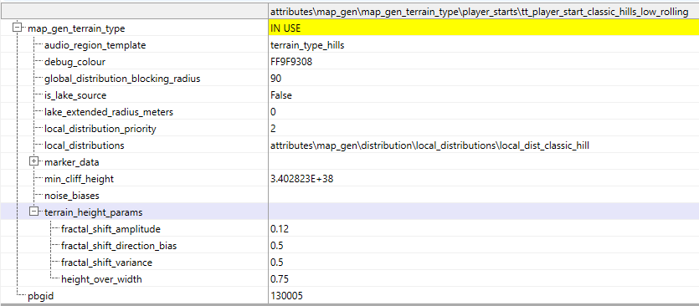Image resolution: width=699 pixels, height=306 pixels.
Task: Click the tt_player_start_classic_hills_low_rolling column header
Action: pos(484,12)
